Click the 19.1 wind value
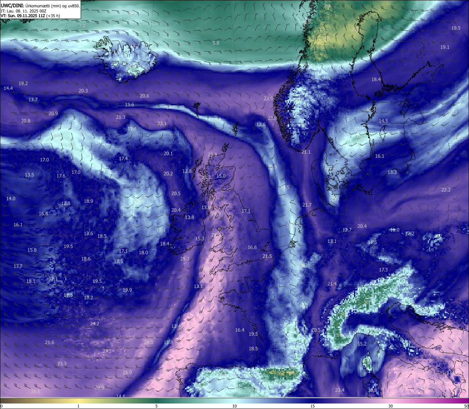 (x=445, y=47)
